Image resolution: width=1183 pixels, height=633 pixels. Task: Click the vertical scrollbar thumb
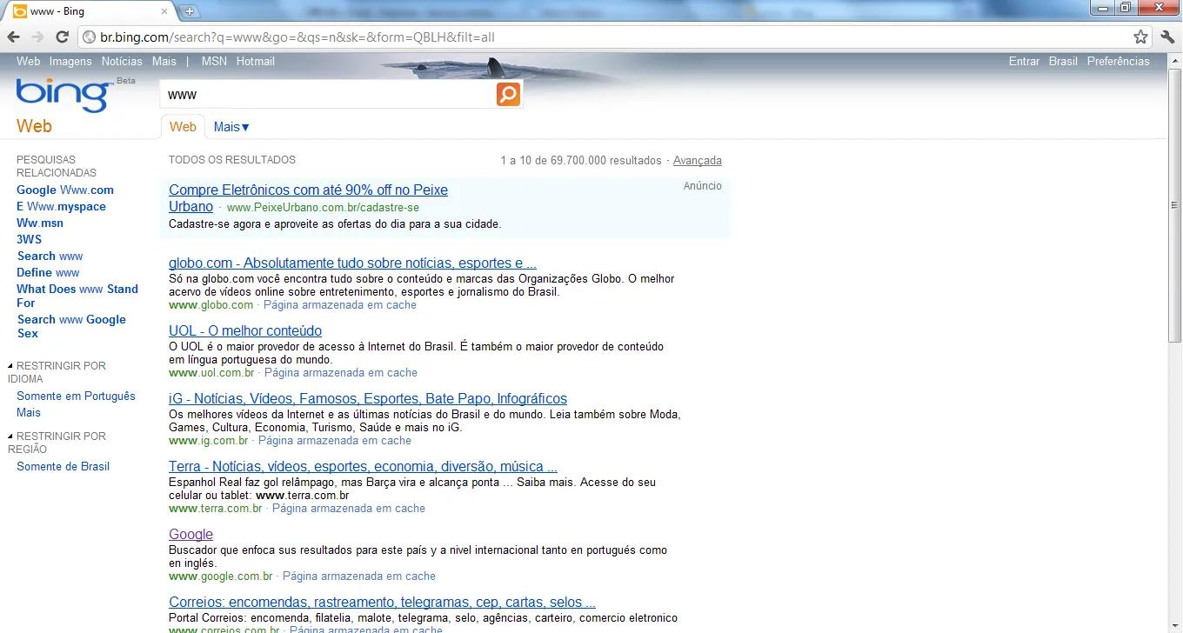(x=1174, y=205)
